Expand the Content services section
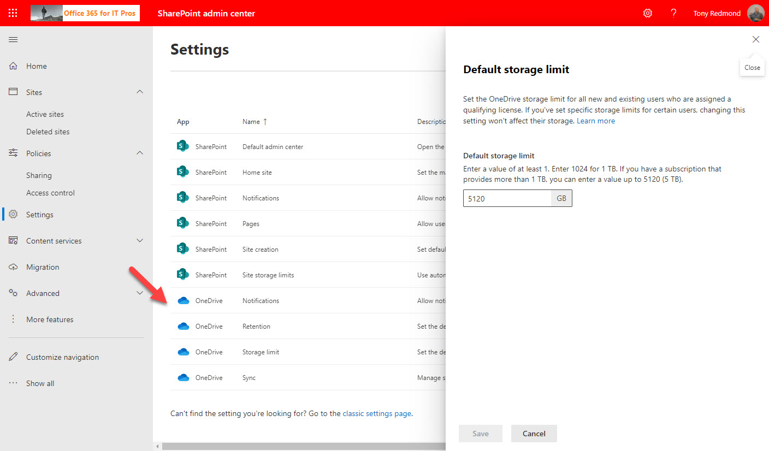The width and height of the screenshot is (769, 451). [140, 241]
